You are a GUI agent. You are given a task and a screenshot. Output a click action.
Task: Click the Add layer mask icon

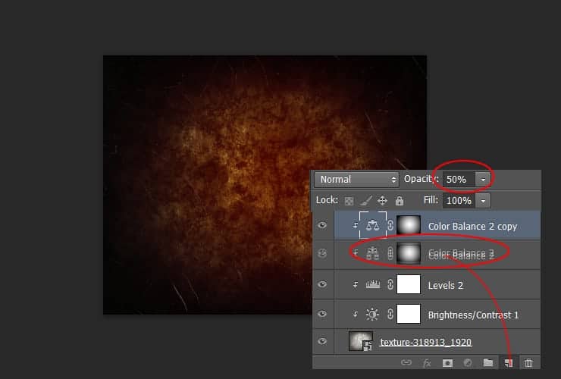[448, 363]
